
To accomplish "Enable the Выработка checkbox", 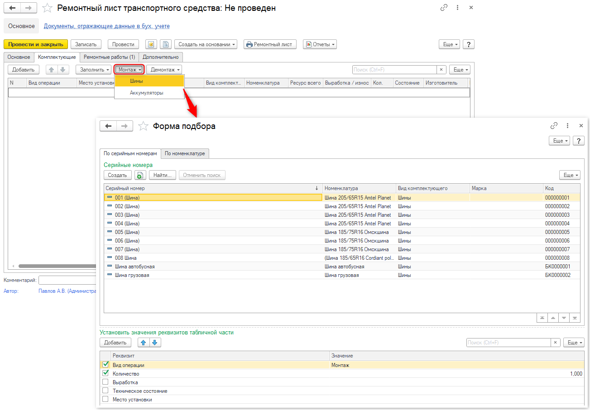I will point(106,382).
